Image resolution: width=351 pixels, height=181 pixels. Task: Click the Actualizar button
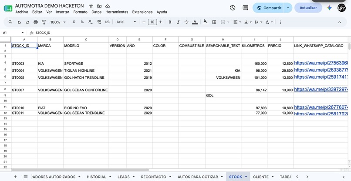pyautogui.click(x=308, y=8)
